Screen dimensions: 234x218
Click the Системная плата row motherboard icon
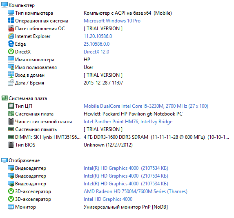[11, 114]
